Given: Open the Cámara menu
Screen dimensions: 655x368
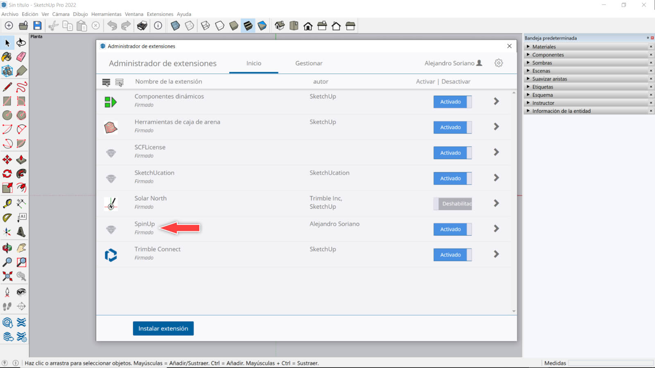Looking at the screenshot, I should pyautogui.click(x=61, y=14).
